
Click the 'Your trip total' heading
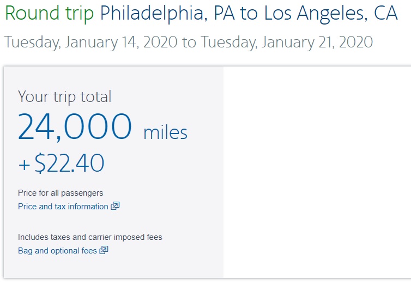(64, 96)
